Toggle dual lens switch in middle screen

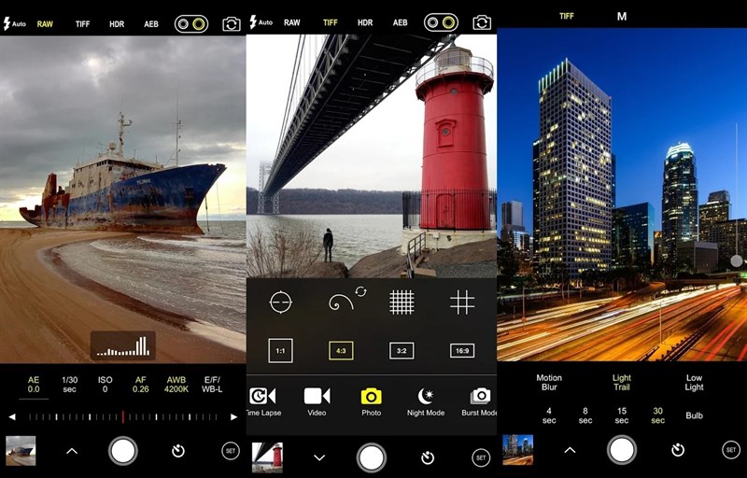tap(441, 22)
